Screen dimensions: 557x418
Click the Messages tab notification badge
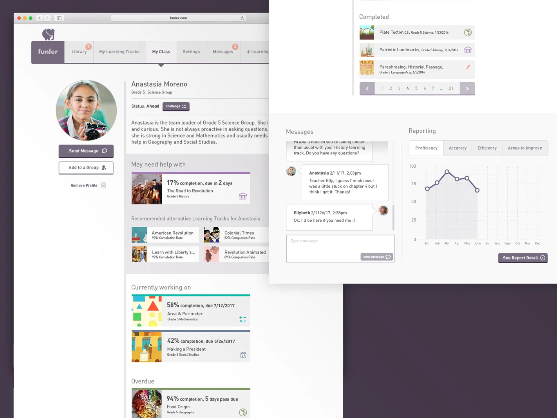click(235, 47)
